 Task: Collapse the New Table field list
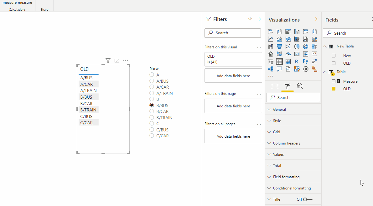pyautogui.click(x=325, y=47)
